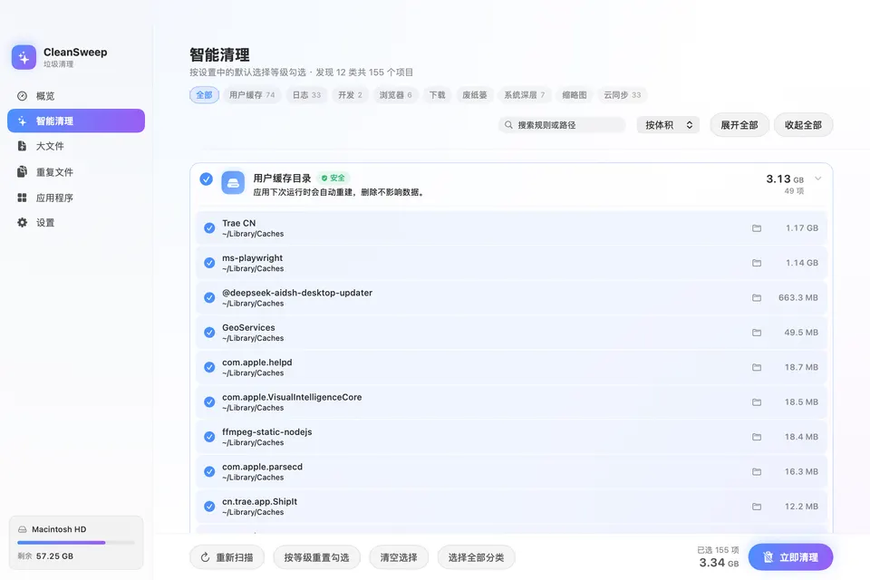The image size is (870, 580).
Task: Select 智能清理 in the sidebar
Action: [76, 121]
